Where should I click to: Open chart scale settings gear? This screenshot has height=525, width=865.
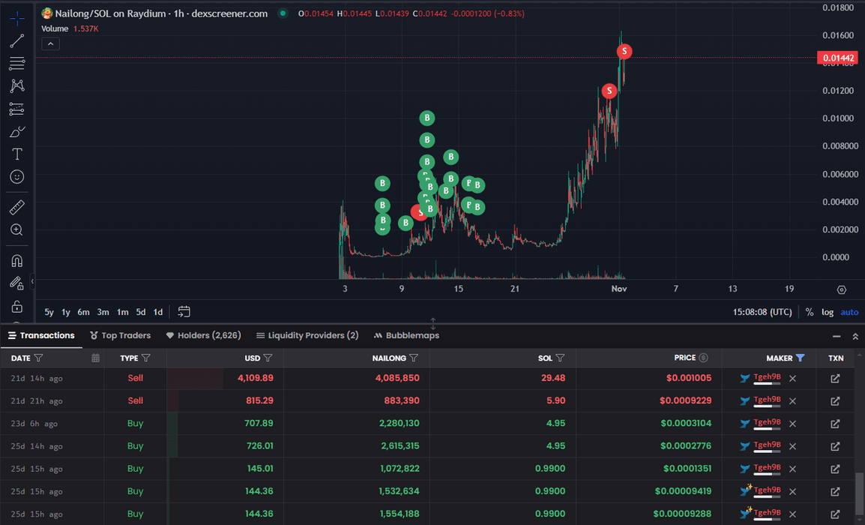[841, 289]
